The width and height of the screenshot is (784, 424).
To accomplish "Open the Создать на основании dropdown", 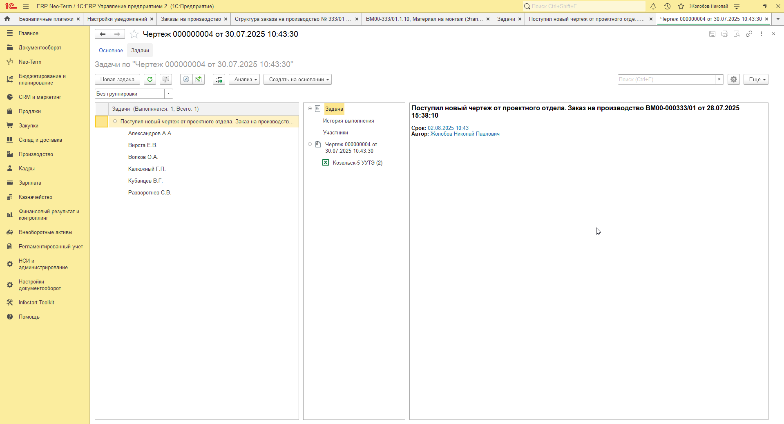I will 297,79.
